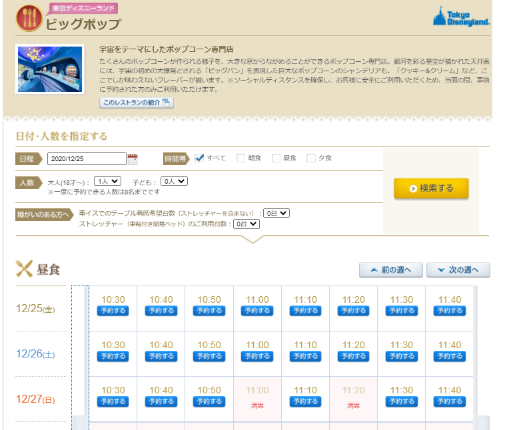Open the children 0人 dropdown
The height and width of the screenshot is (430, 505).
(175, 182)
